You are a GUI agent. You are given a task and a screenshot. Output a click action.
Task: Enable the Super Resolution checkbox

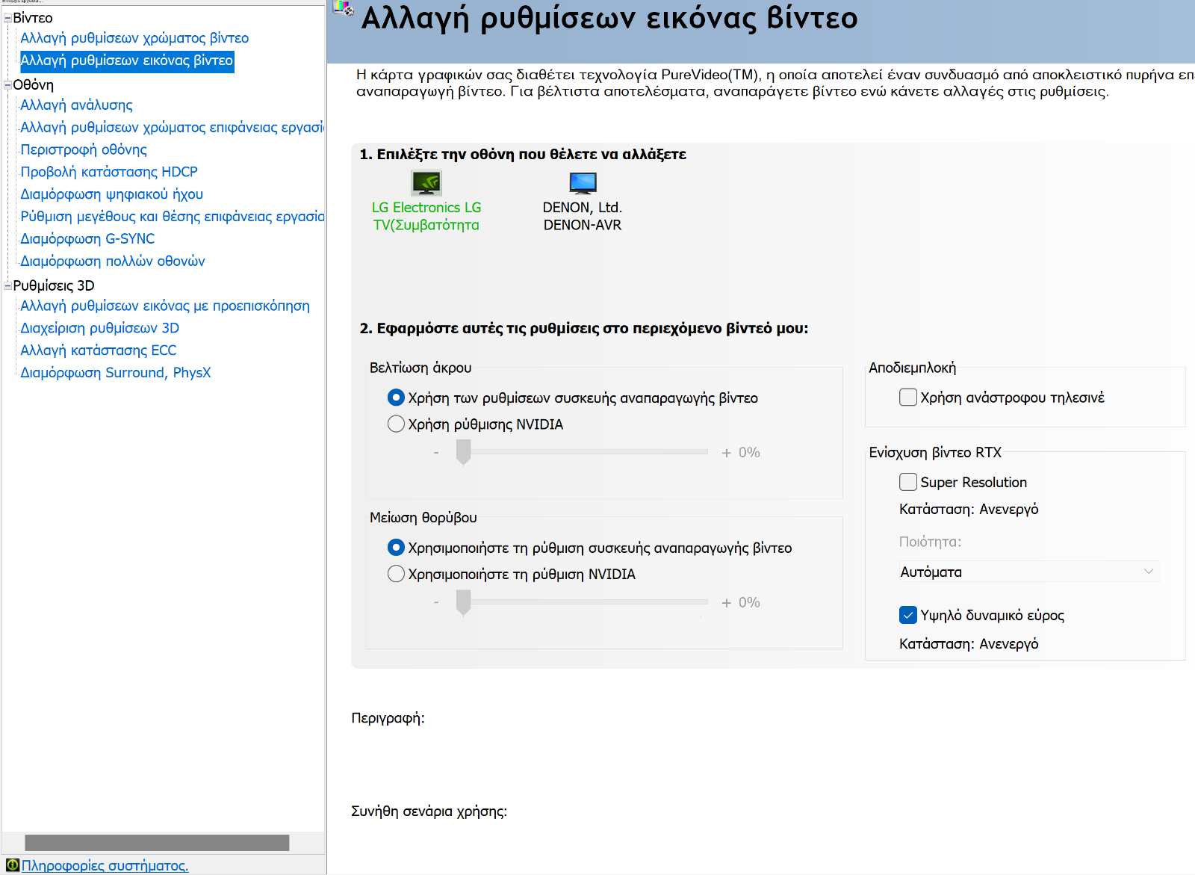(908, 482)
